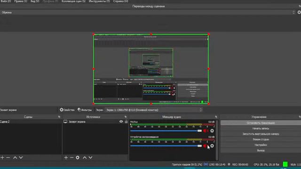Open the Инструменты menu
Viewport: 301px width, 169px height.
click(99, 1)
